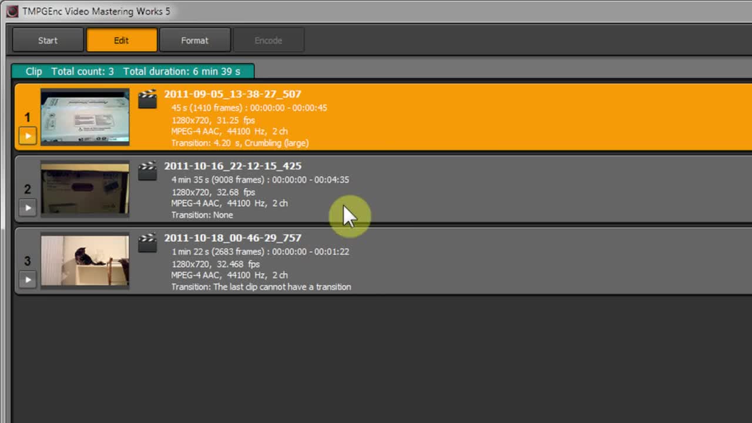Select the Edit stage button
Viewport: 752px width, 423px height.
coord(122,41)
